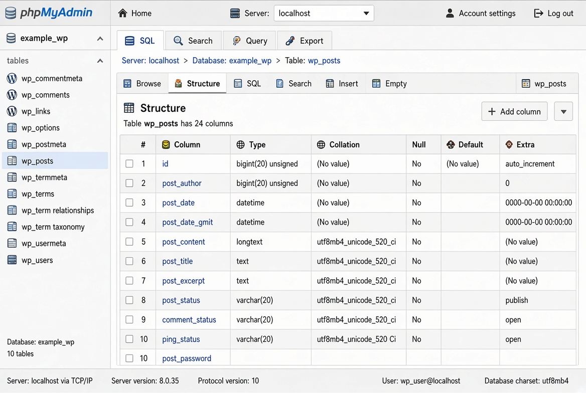
Task: Collapse the tables list chevron
Action: click(100, 61)
